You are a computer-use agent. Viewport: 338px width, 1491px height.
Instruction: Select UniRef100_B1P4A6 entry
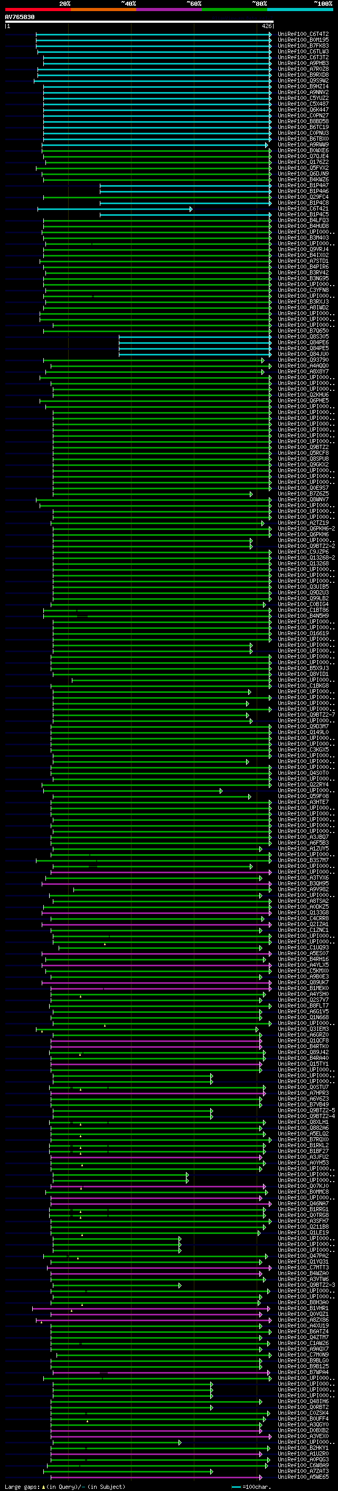tap(303, 191)
